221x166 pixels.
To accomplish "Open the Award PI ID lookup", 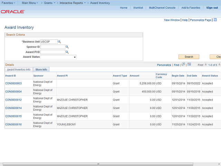I will pos(67,52).
